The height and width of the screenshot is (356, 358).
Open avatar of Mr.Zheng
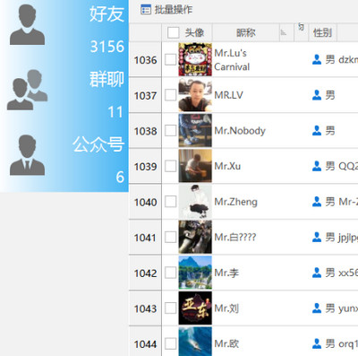(195, 202)
